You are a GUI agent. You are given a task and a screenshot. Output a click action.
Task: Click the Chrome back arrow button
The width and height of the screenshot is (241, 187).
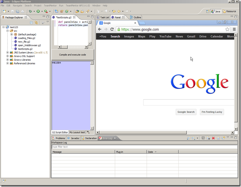(100, 29)
